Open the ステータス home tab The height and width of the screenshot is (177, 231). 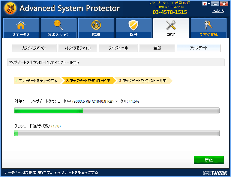pyautogui.click(x=21, y=28)
